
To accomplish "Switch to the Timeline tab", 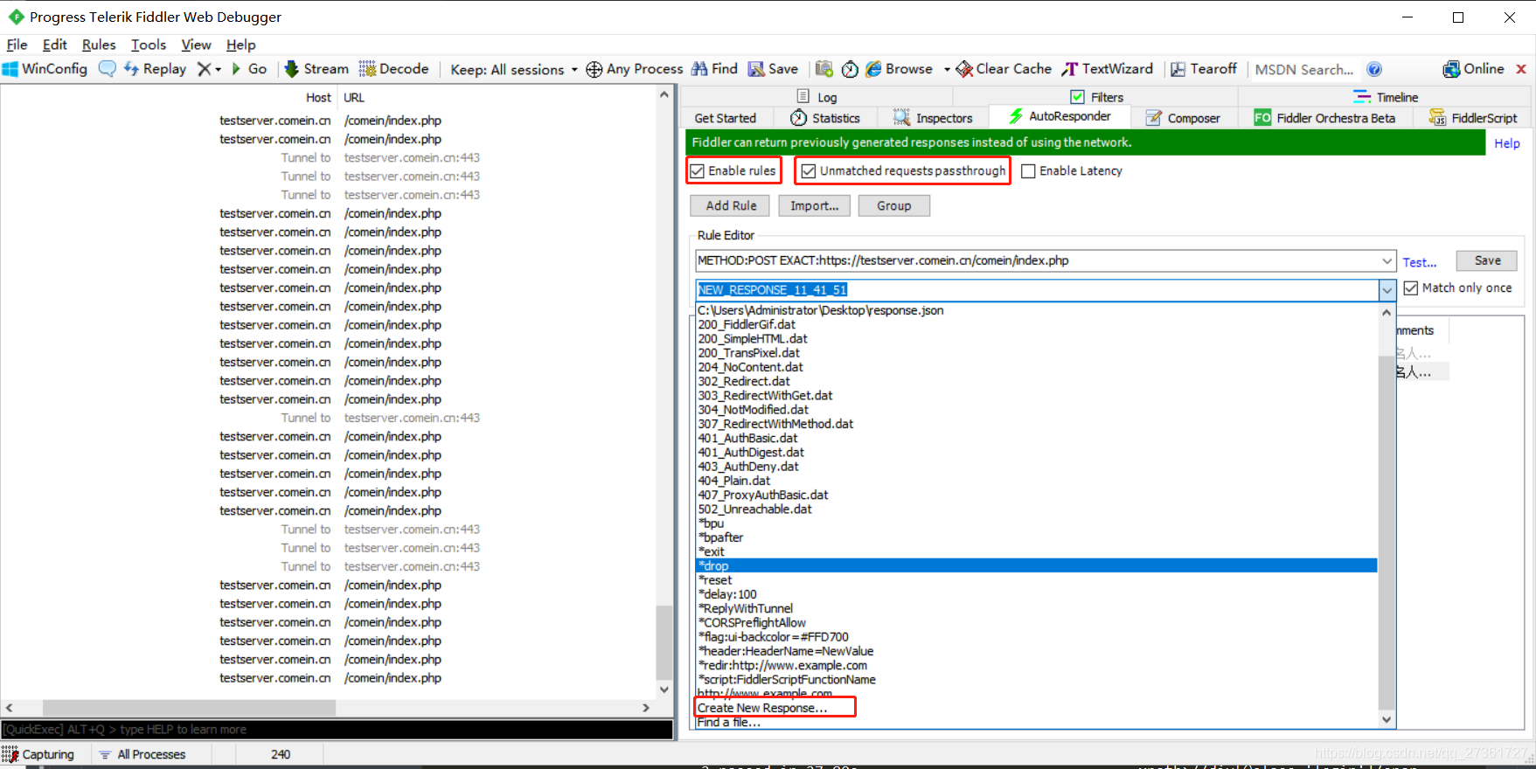I will point(1386,97).
